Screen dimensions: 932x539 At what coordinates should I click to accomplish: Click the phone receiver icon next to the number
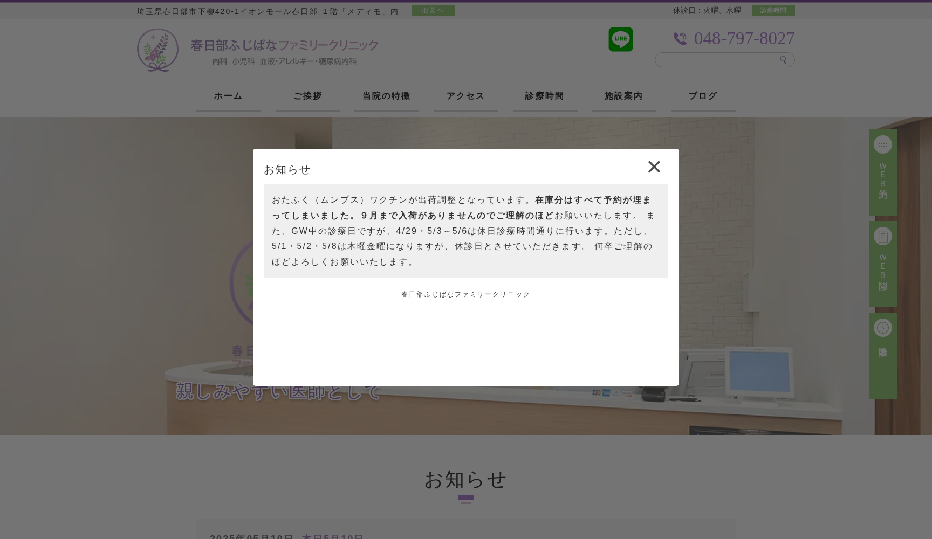[680, 38]
